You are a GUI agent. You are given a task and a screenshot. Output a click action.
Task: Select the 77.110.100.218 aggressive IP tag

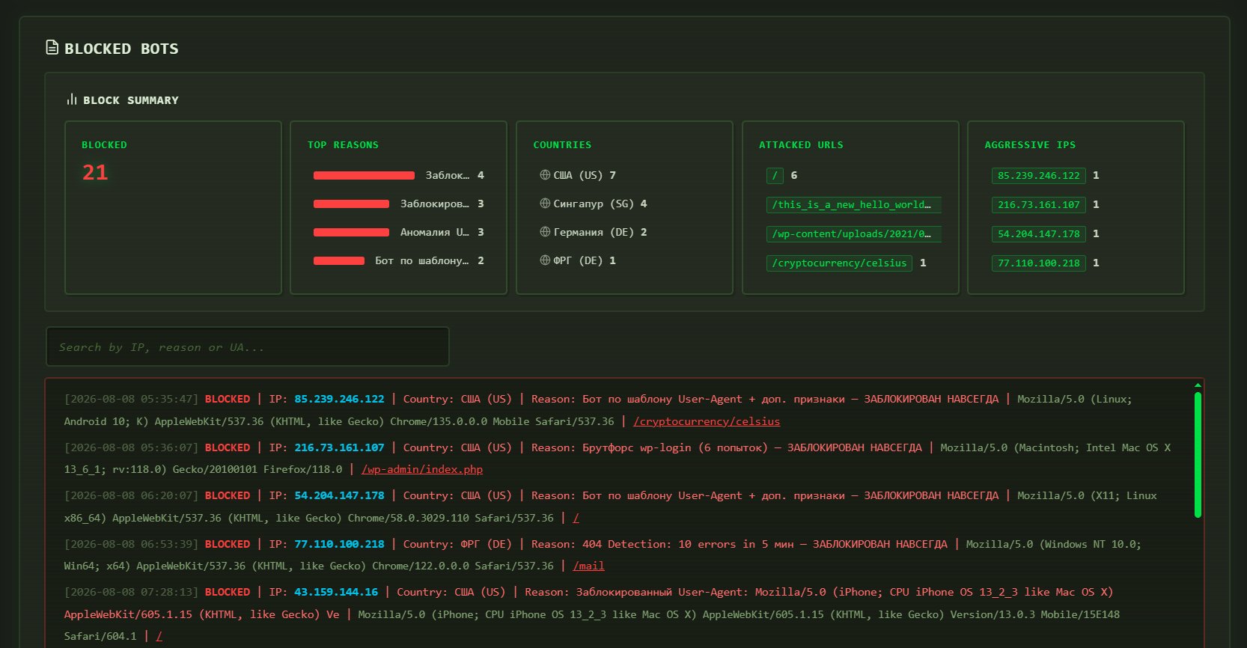click(1038, 263)
